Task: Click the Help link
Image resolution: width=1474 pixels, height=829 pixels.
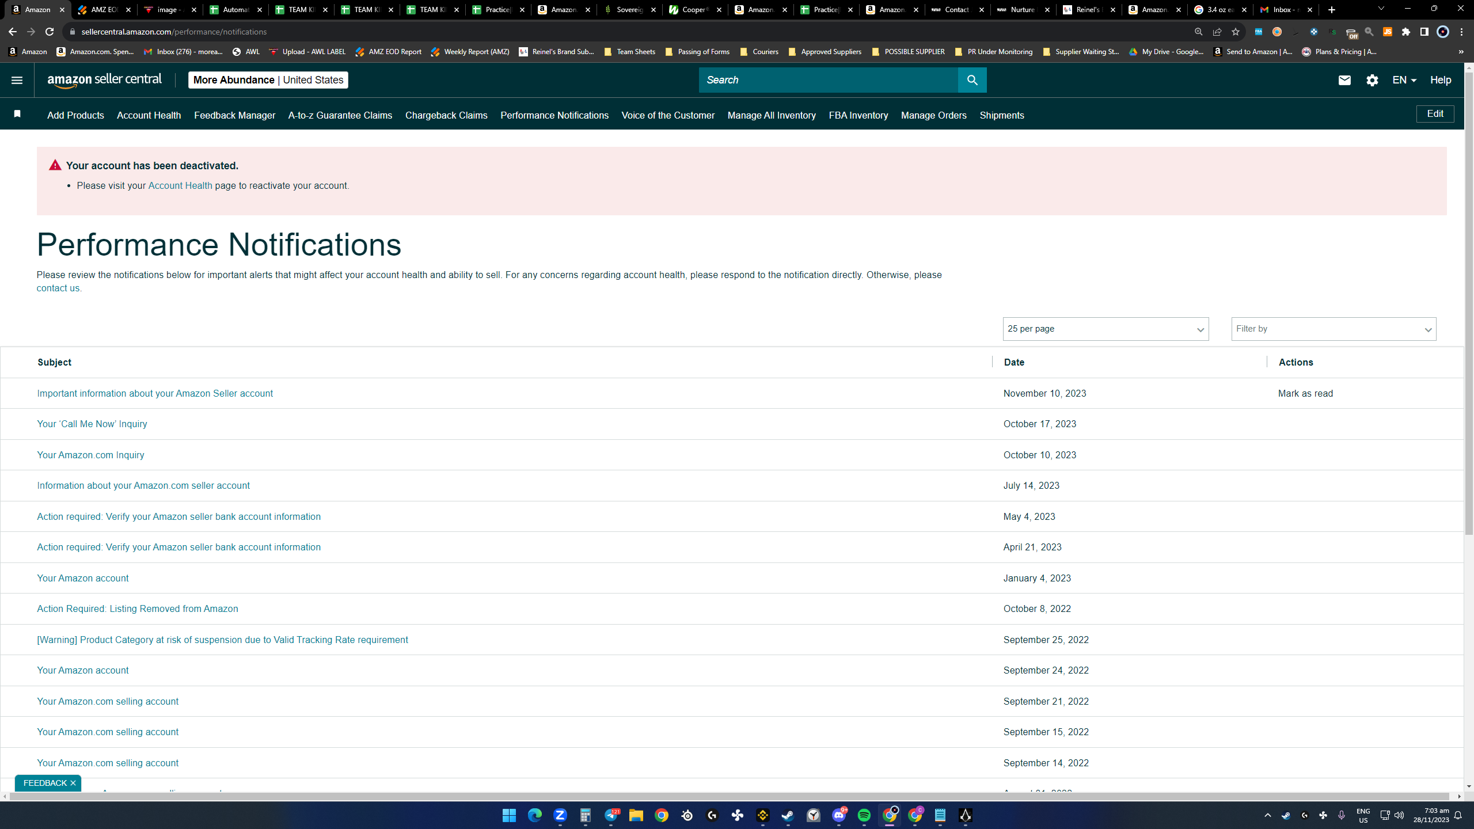Action: tap(1441, 80)
